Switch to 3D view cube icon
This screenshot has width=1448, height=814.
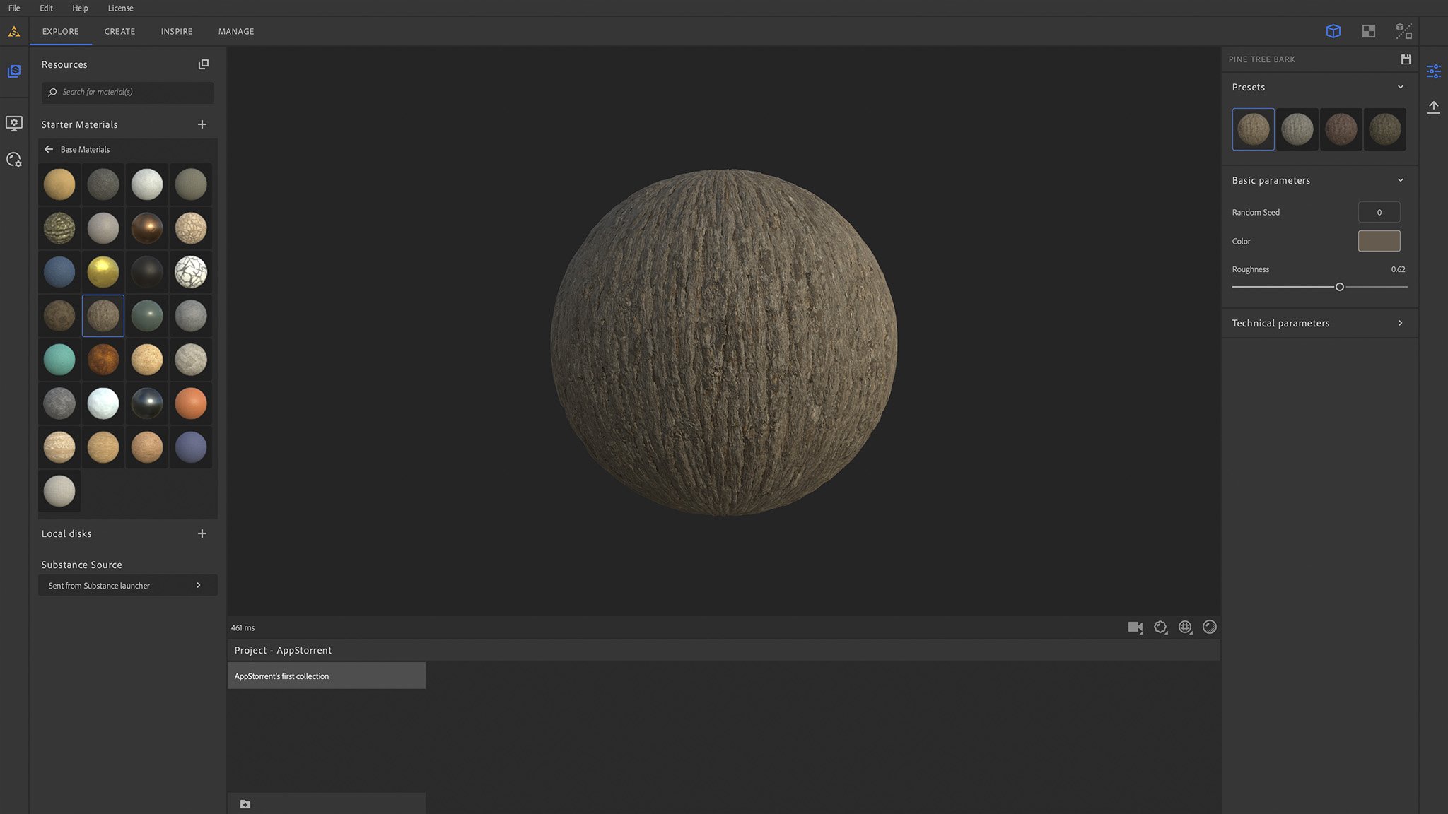(x=1333, y=31)
